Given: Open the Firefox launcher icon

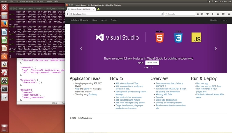Looking at the screenshot, I should (x=4, y=24).
